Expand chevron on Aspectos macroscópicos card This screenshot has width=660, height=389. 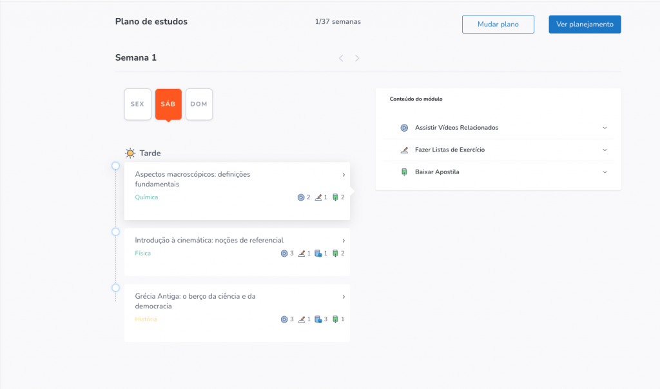(344, 174)
